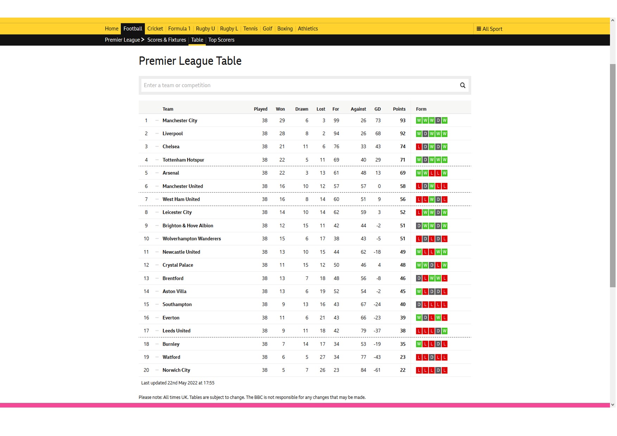Click the search magnifier icon
The image size is (617, 436).
coord(463,85)
